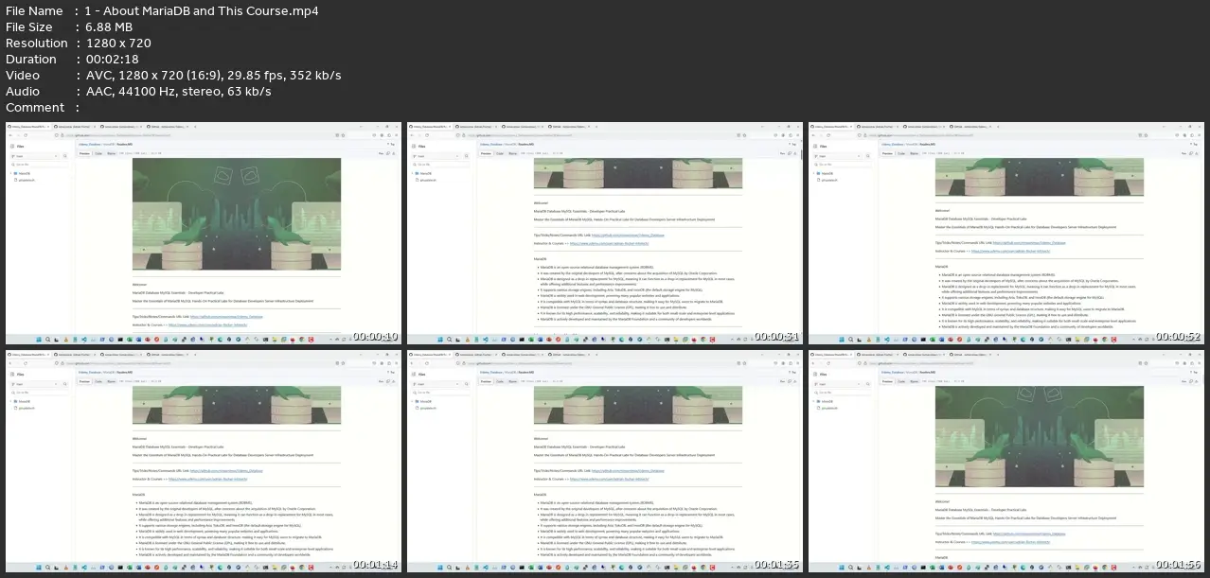This screenshot has width=1210, height=578.
Task: Click bookmark star icon in the 00:00:10 frame
Action: point(343,135)
